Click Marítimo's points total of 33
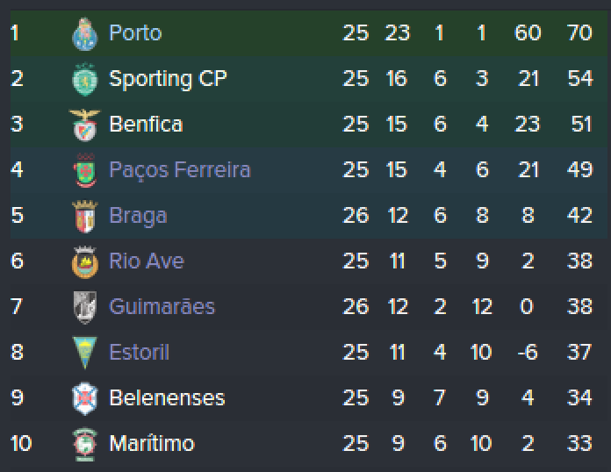The width and height of the screenshot is (611, 472). click(x=579, y=444)
